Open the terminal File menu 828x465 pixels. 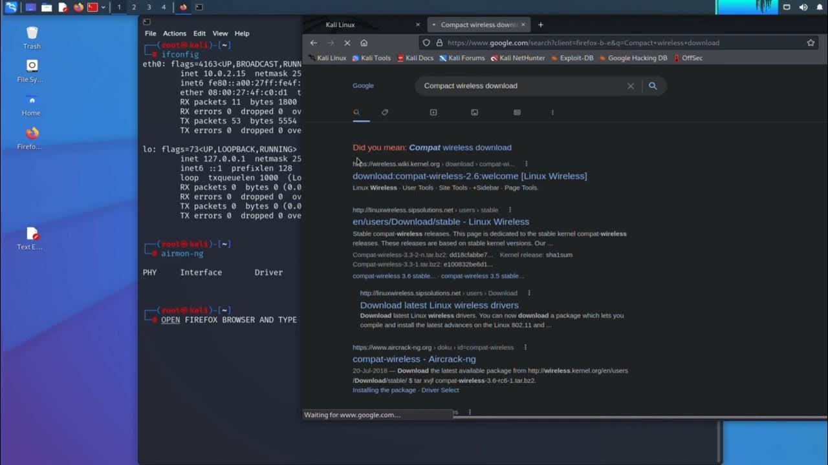[x=151, y=34]
